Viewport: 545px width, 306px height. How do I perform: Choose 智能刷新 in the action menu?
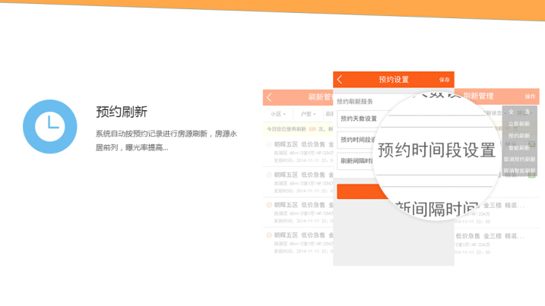tap(520, 147)
